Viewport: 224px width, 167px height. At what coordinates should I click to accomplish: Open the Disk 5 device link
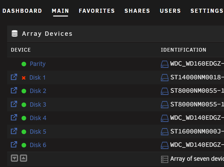38,132
